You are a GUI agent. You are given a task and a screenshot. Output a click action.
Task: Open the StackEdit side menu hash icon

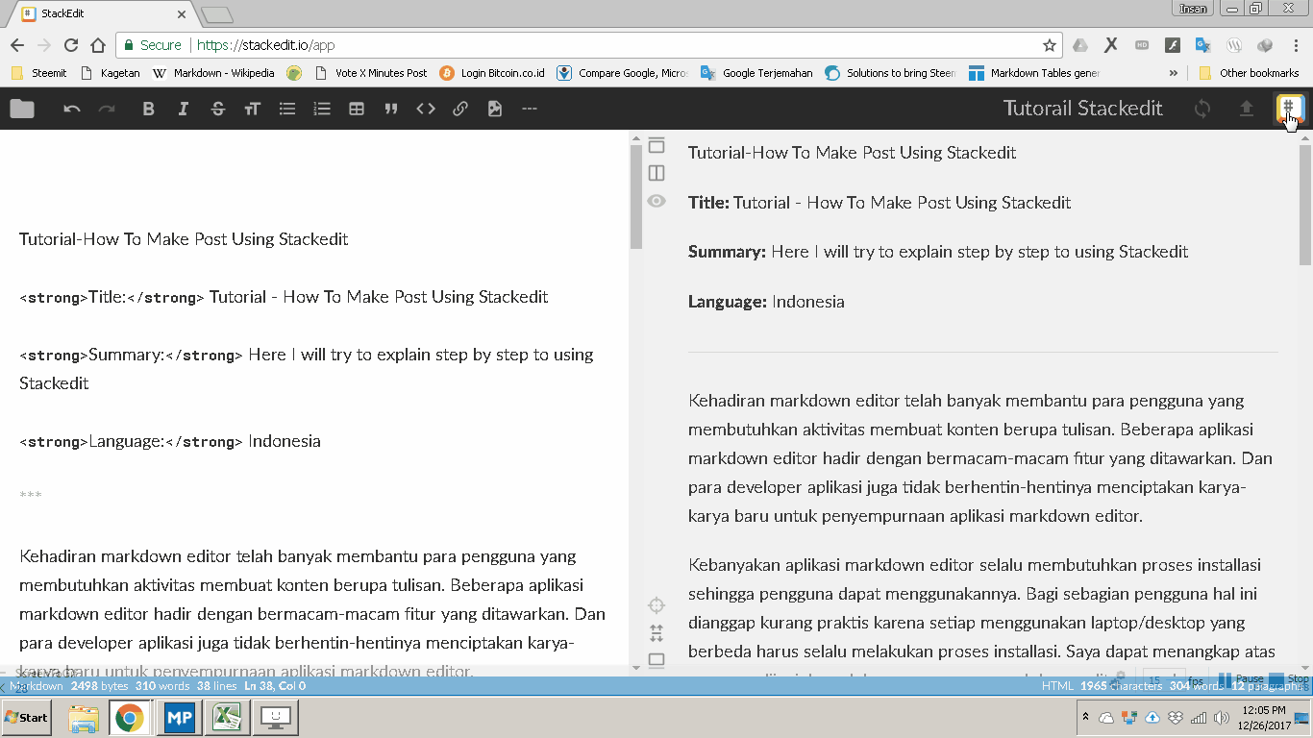[1289, 108]
